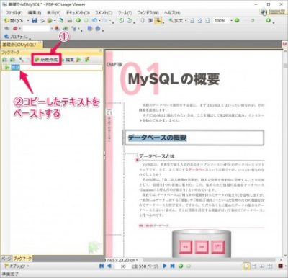Expand the 拡大 zoom tool dropdown arrow

pos(186,21)
